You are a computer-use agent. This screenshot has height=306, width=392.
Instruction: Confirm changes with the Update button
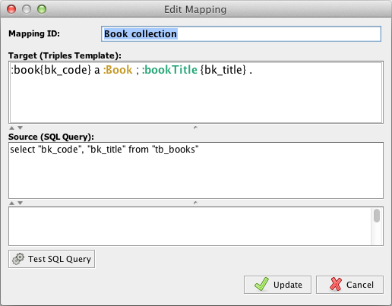(277, 285)
